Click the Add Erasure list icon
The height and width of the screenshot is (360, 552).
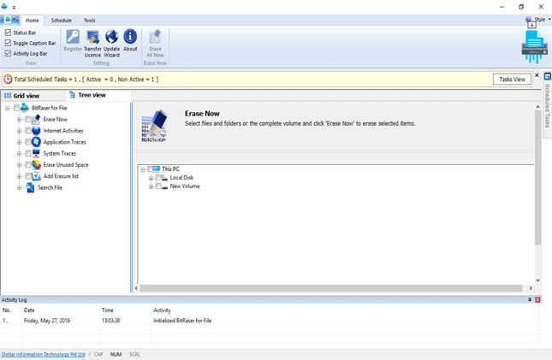tap(36, 176)
